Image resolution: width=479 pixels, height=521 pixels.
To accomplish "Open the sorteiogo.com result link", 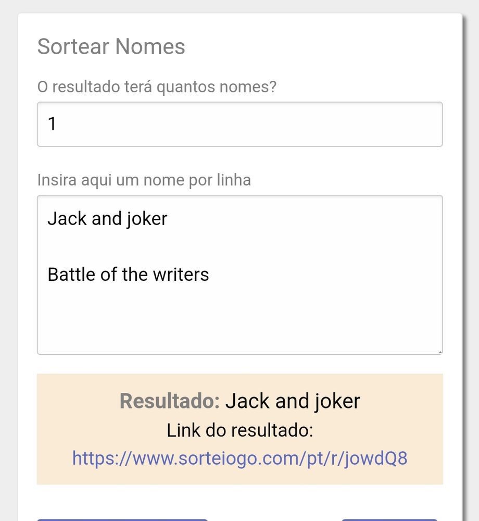I will pyautogui.click(x=240, y=458).
